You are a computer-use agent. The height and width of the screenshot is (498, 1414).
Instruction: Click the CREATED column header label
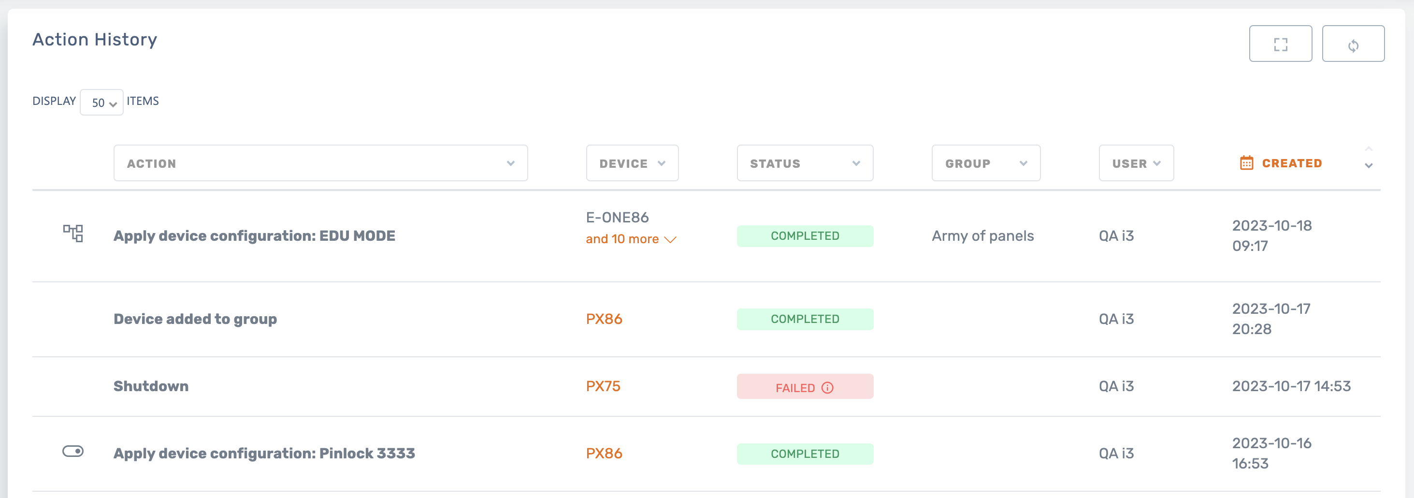(1292, 163)
